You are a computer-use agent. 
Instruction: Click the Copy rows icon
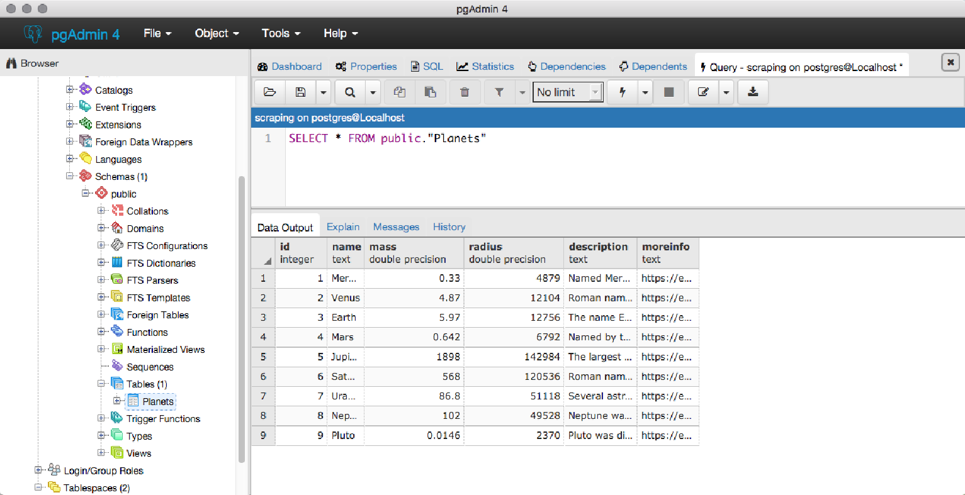(x=399, y=92)
